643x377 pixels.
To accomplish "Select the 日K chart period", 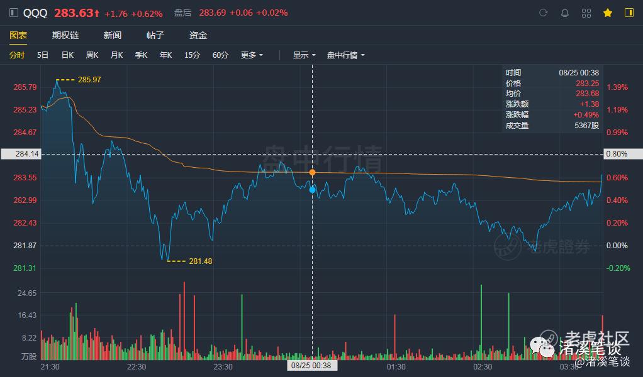I will pos(67,55).
